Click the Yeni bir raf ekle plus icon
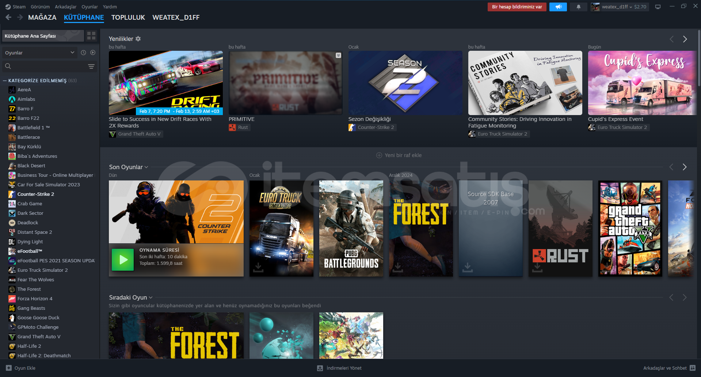The width and height of the screenshot is (701, 377). 379,155
